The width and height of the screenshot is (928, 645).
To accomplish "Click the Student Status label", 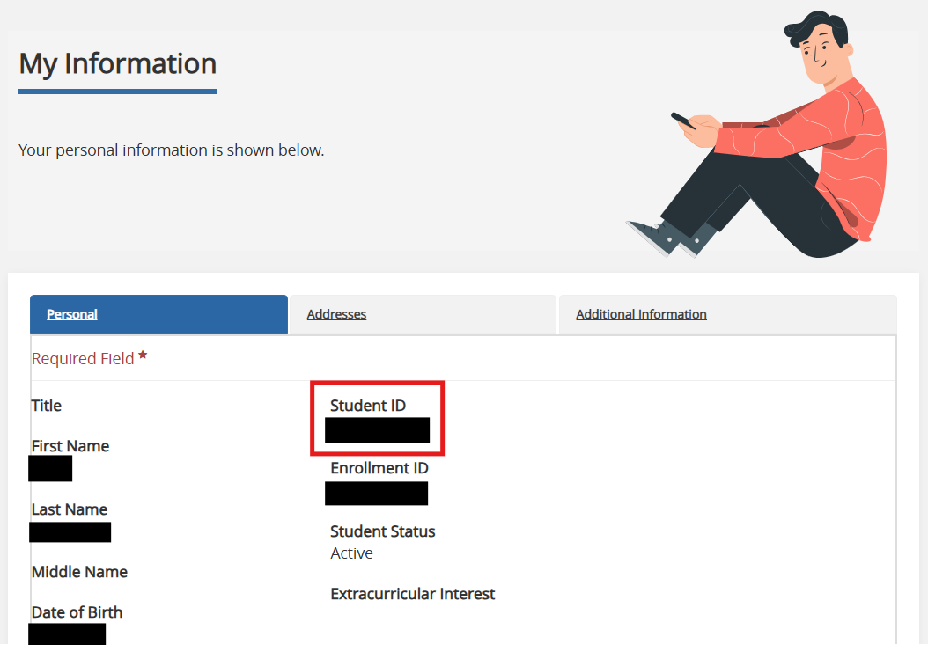I will click(x=383, y=531).
